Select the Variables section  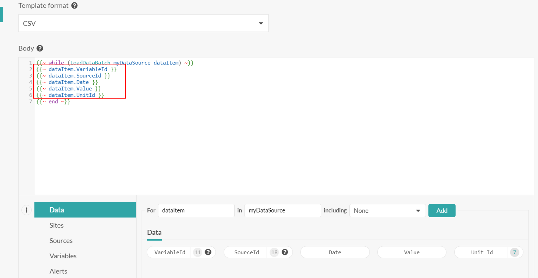[63, 256]
